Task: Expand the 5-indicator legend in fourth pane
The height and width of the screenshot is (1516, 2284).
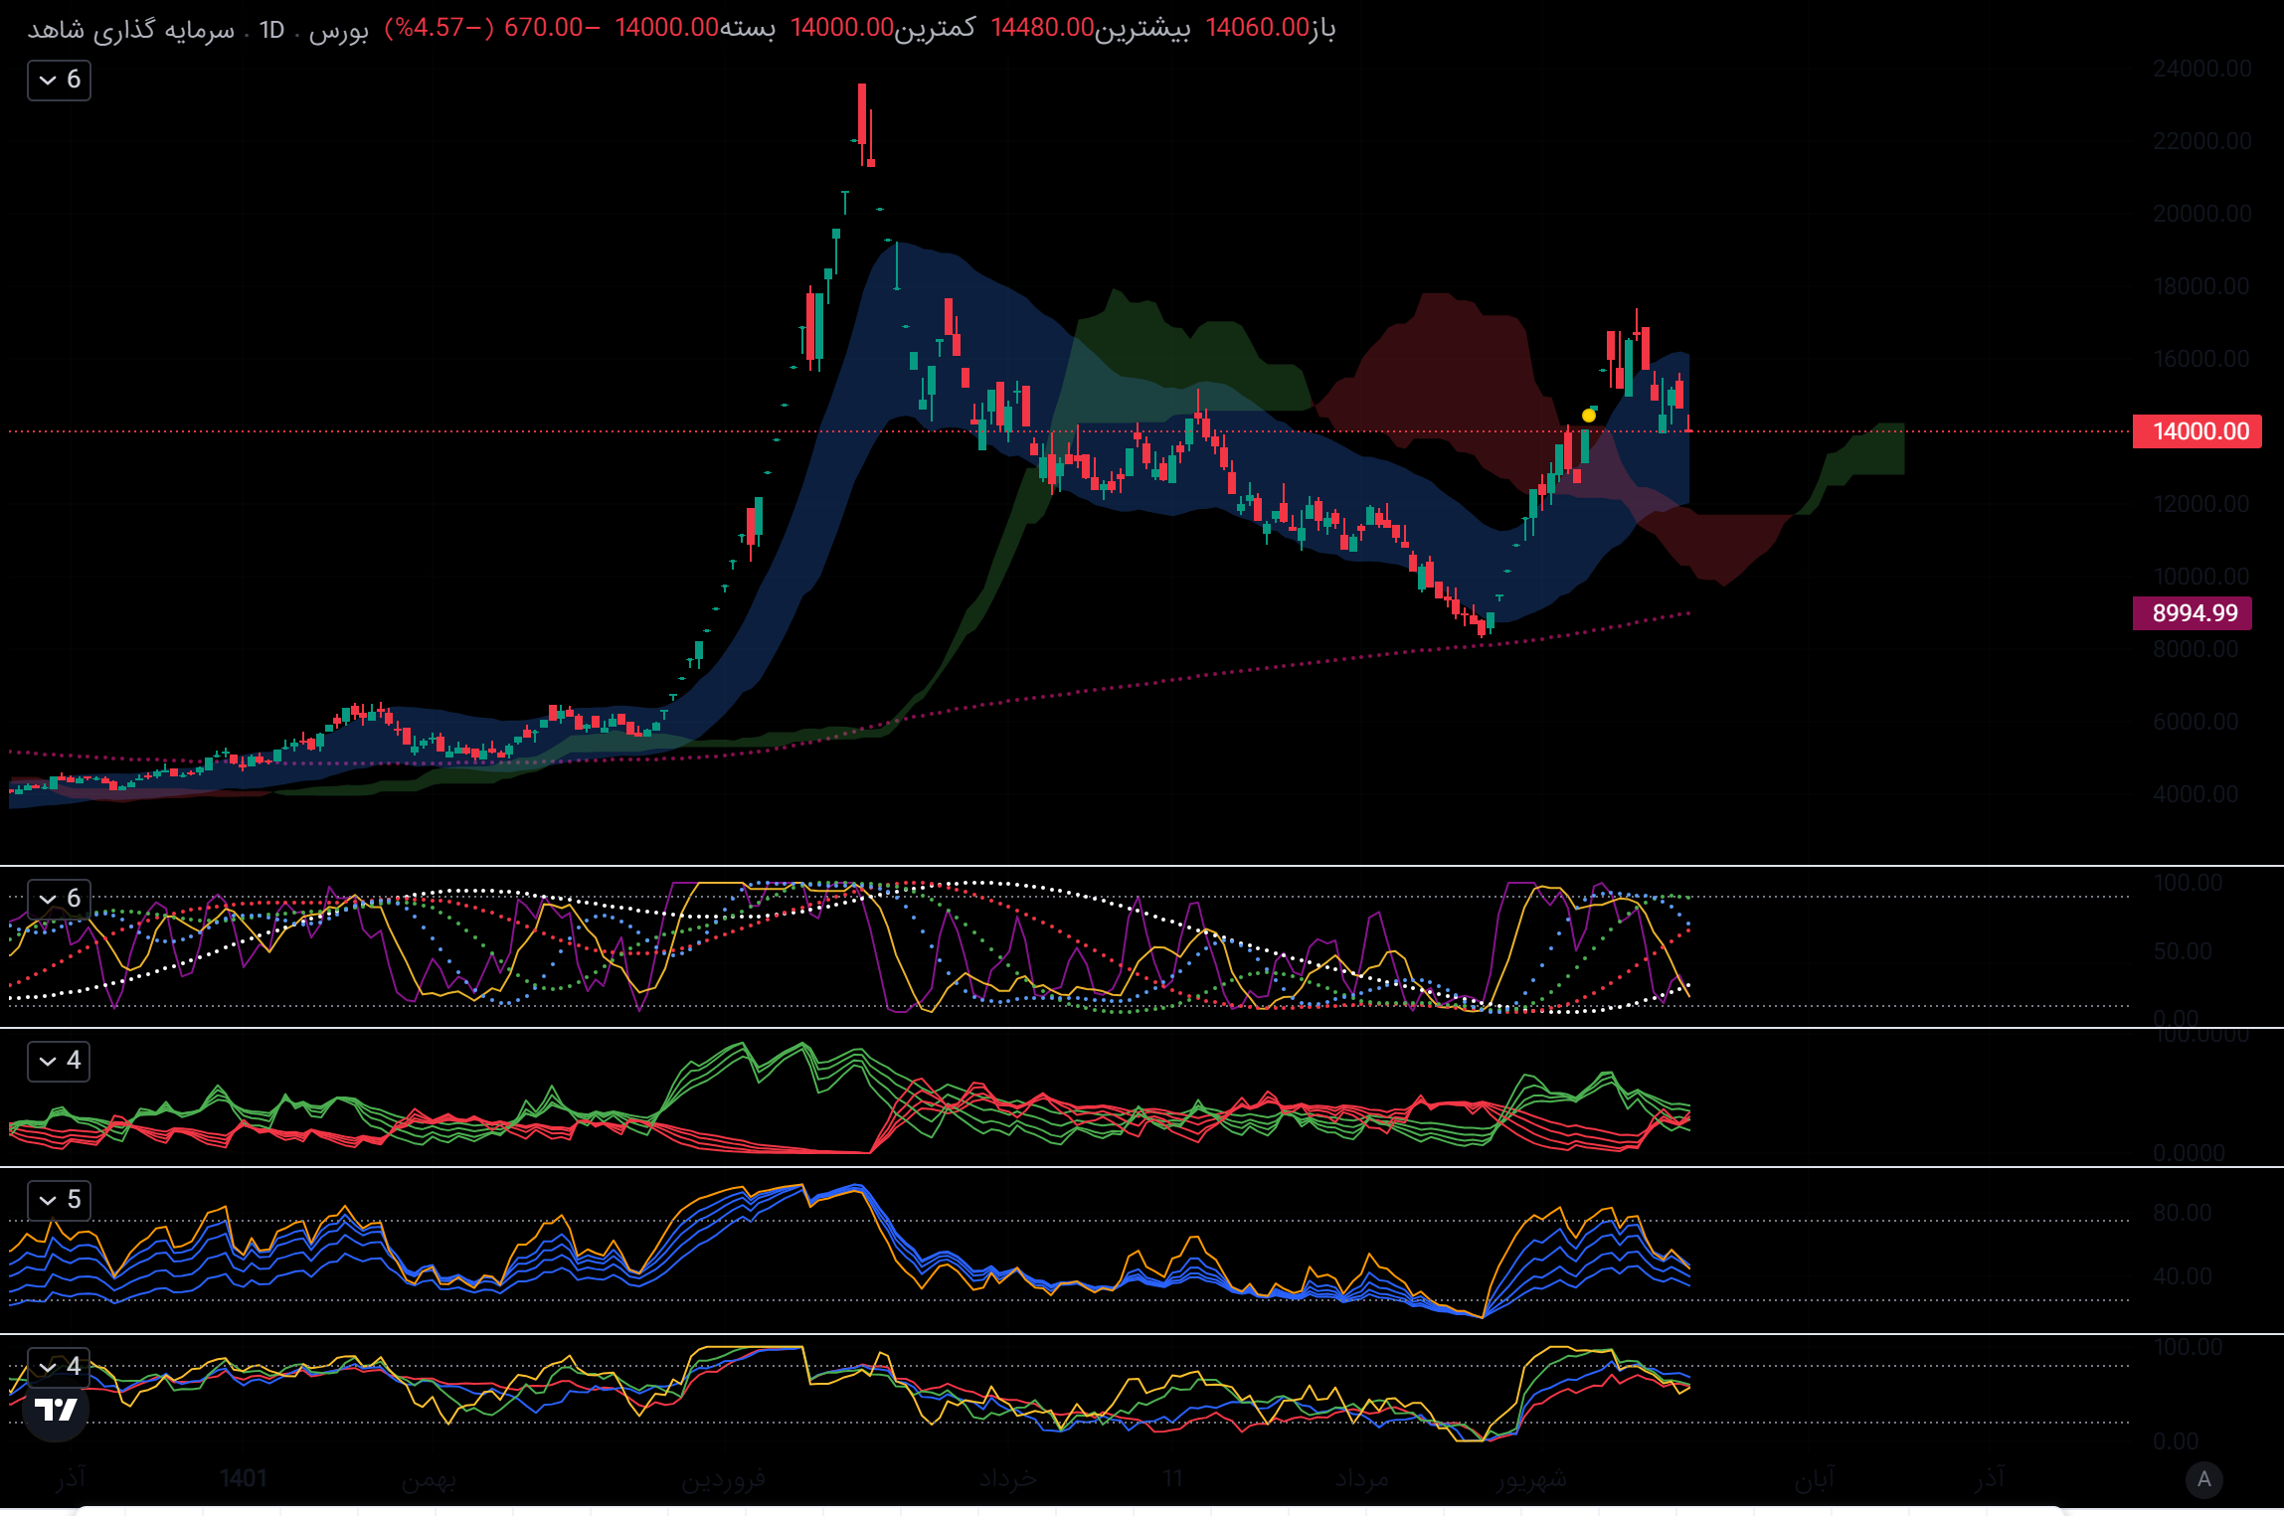Action: click(x=59, y=1200)
